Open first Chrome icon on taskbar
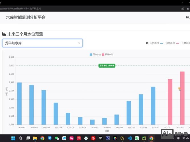 (x=42, y=138)
